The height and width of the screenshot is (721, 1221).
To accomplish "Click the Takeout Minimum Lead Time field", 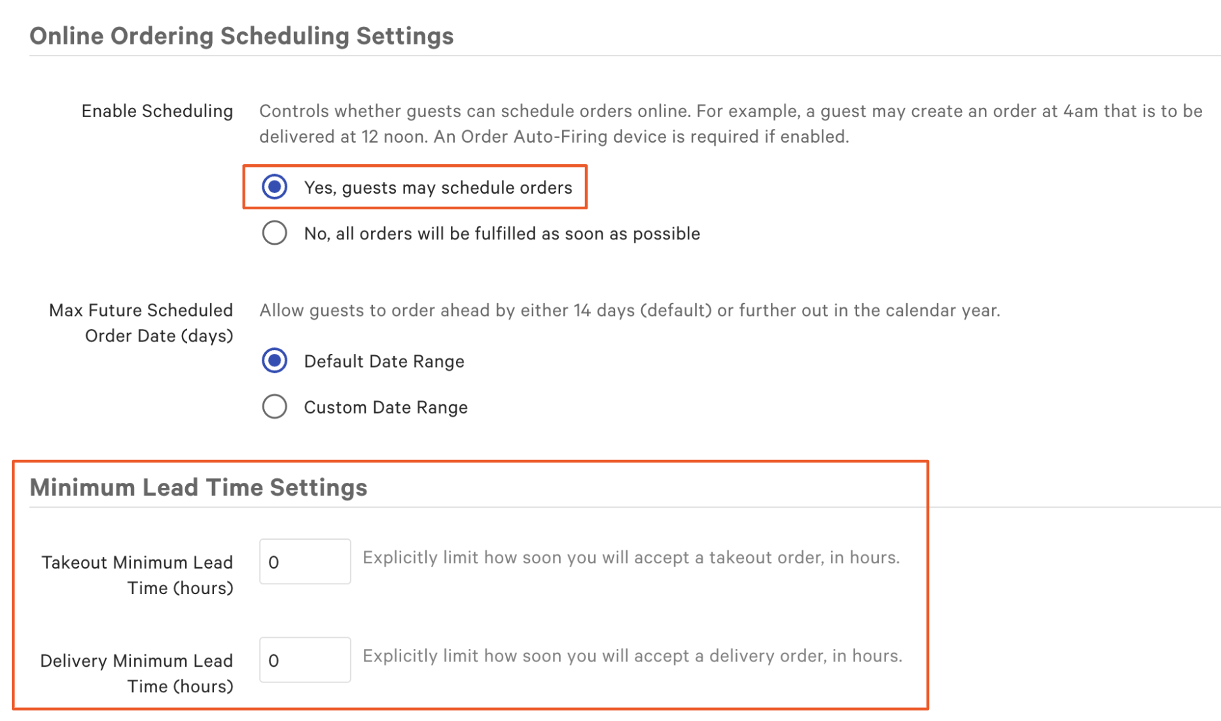I will pos(305,561).
